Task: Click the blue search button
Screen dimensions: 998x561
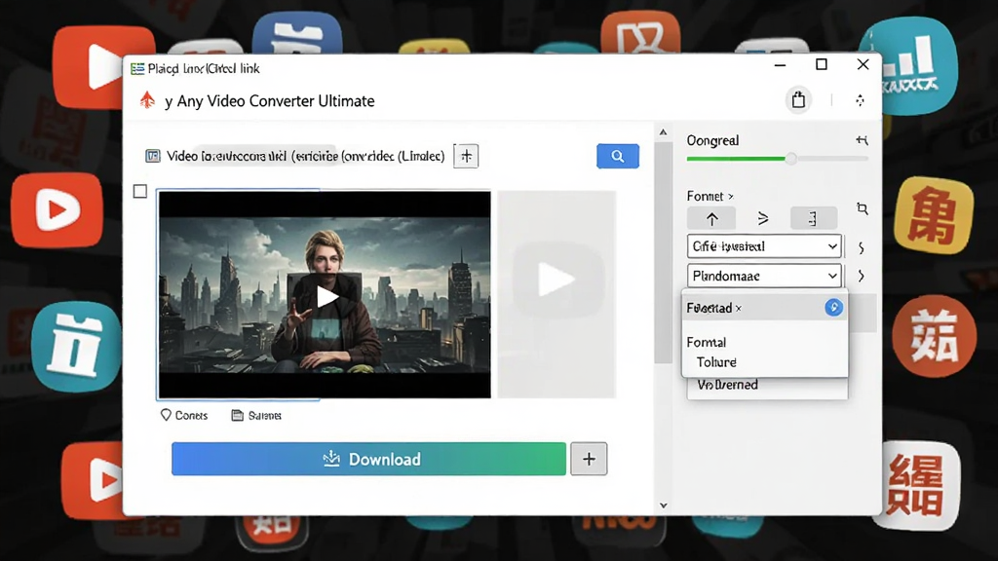Action: [617, 156]
